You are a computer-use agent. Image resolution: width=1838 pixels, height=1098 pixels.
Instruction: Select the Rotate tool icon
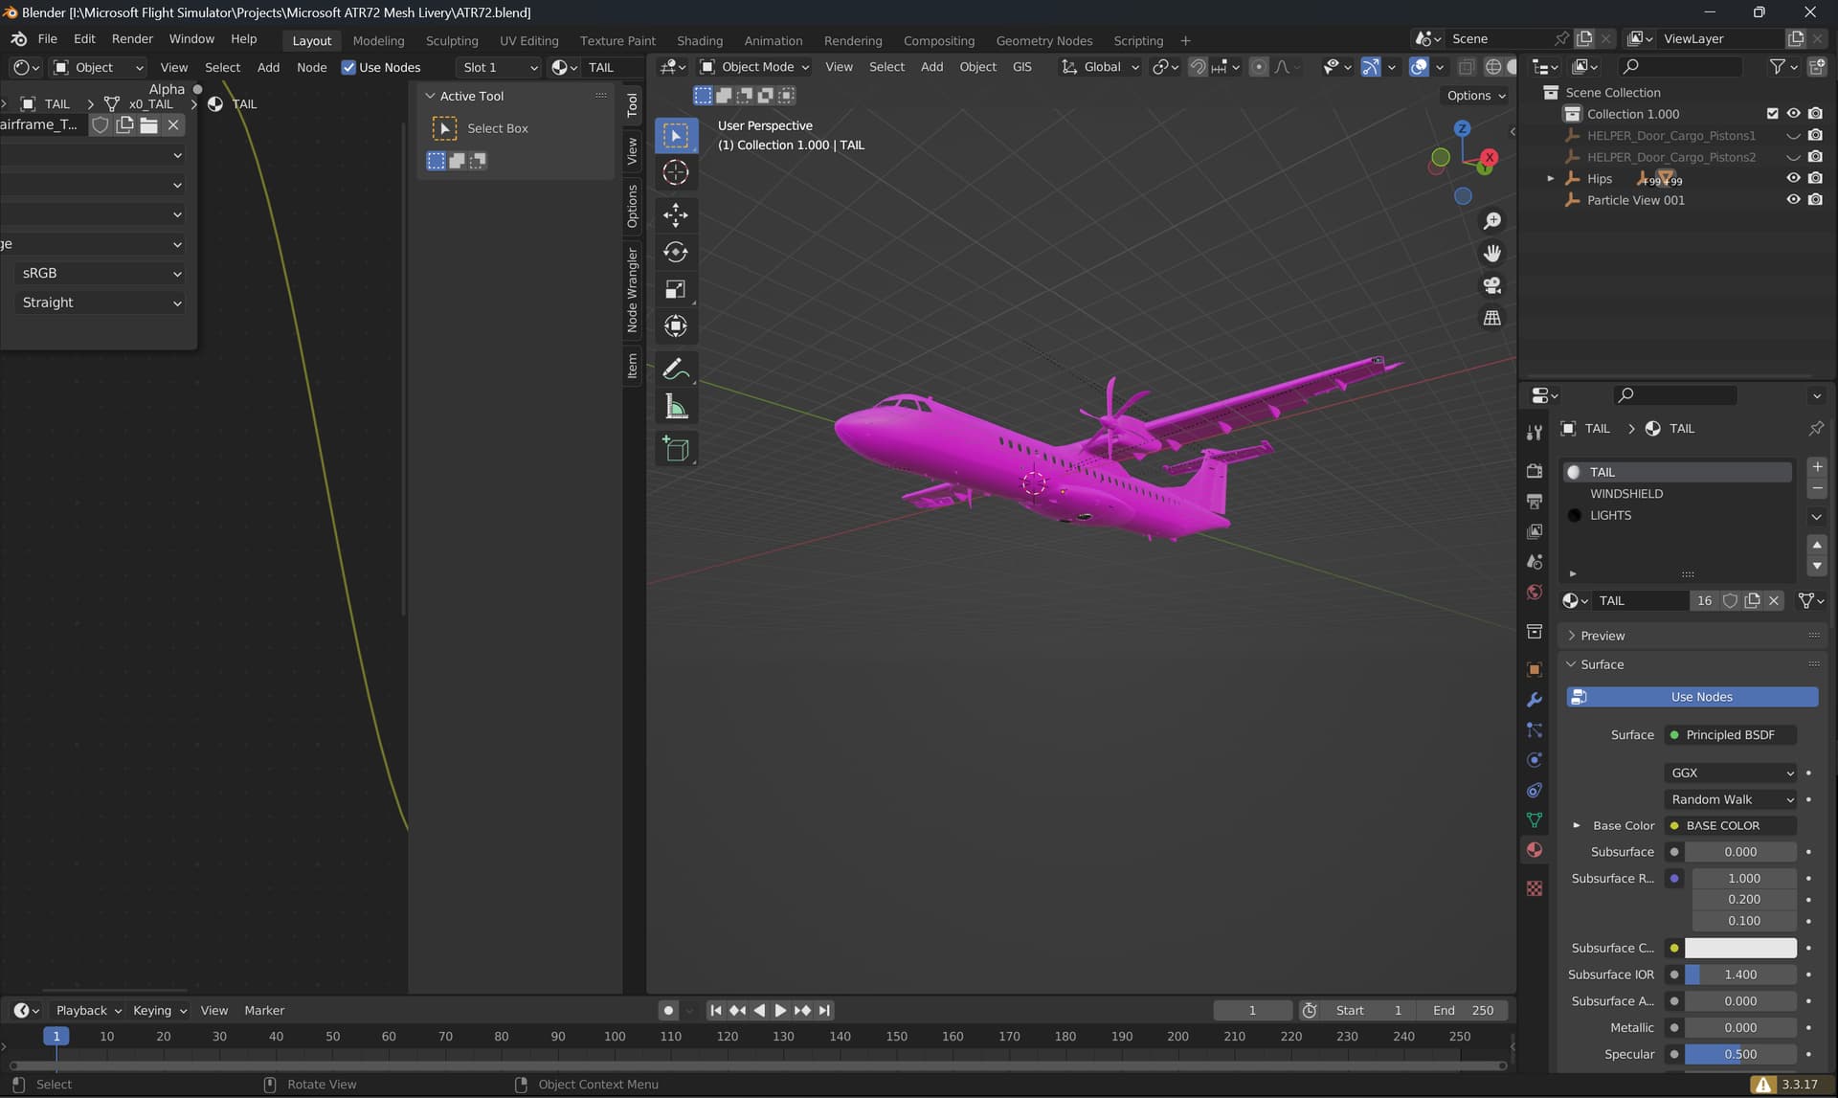click(676, 252)
